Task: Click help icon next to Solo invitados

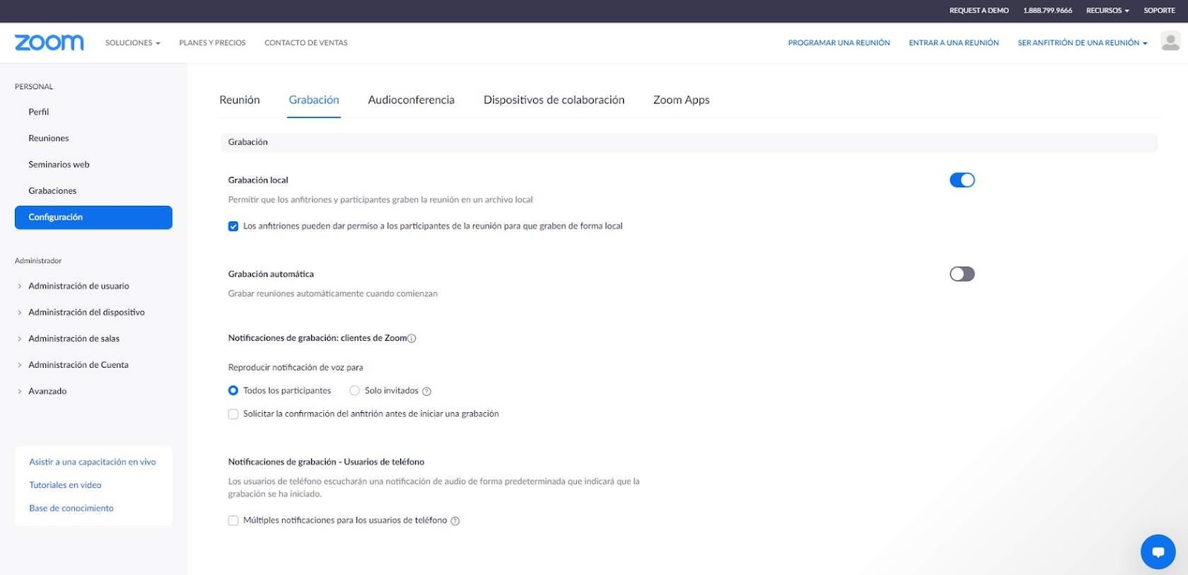Action: point(426,392)
